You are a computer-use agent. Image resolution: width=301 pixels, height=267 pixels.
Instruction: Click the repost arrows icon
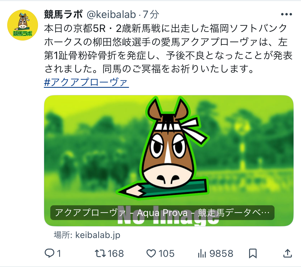click(101, 253)
